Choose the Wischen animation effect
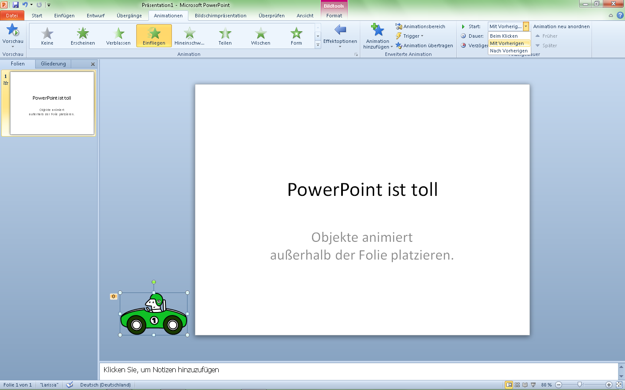 [260, 36]
